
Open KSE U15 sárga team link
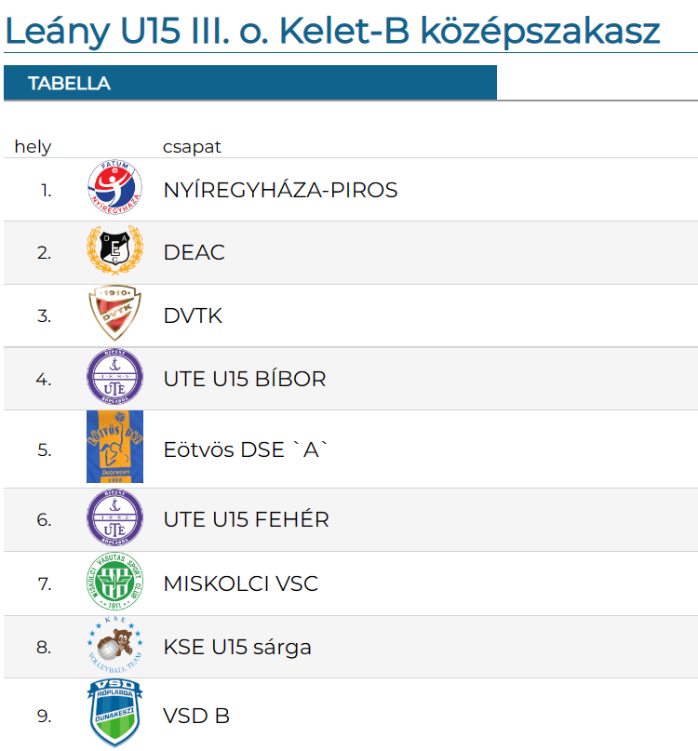coord(237,647)
